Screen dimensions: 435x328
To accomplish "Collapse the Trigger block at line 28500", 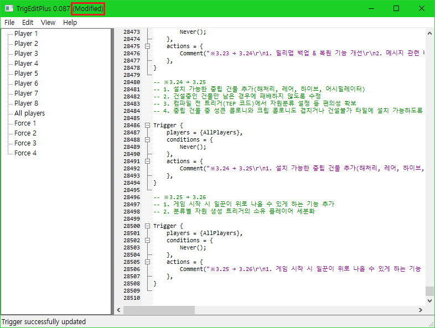I will point(147,226).
